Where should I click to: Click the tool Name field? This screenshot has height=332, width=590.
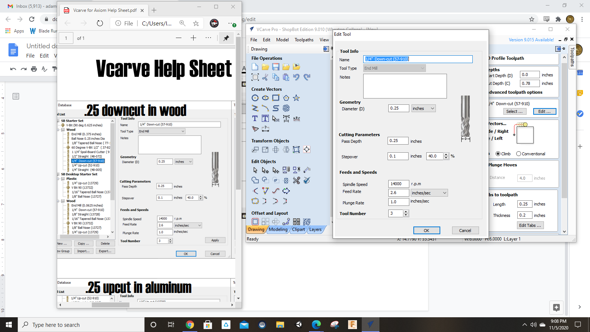click(418, 59)
